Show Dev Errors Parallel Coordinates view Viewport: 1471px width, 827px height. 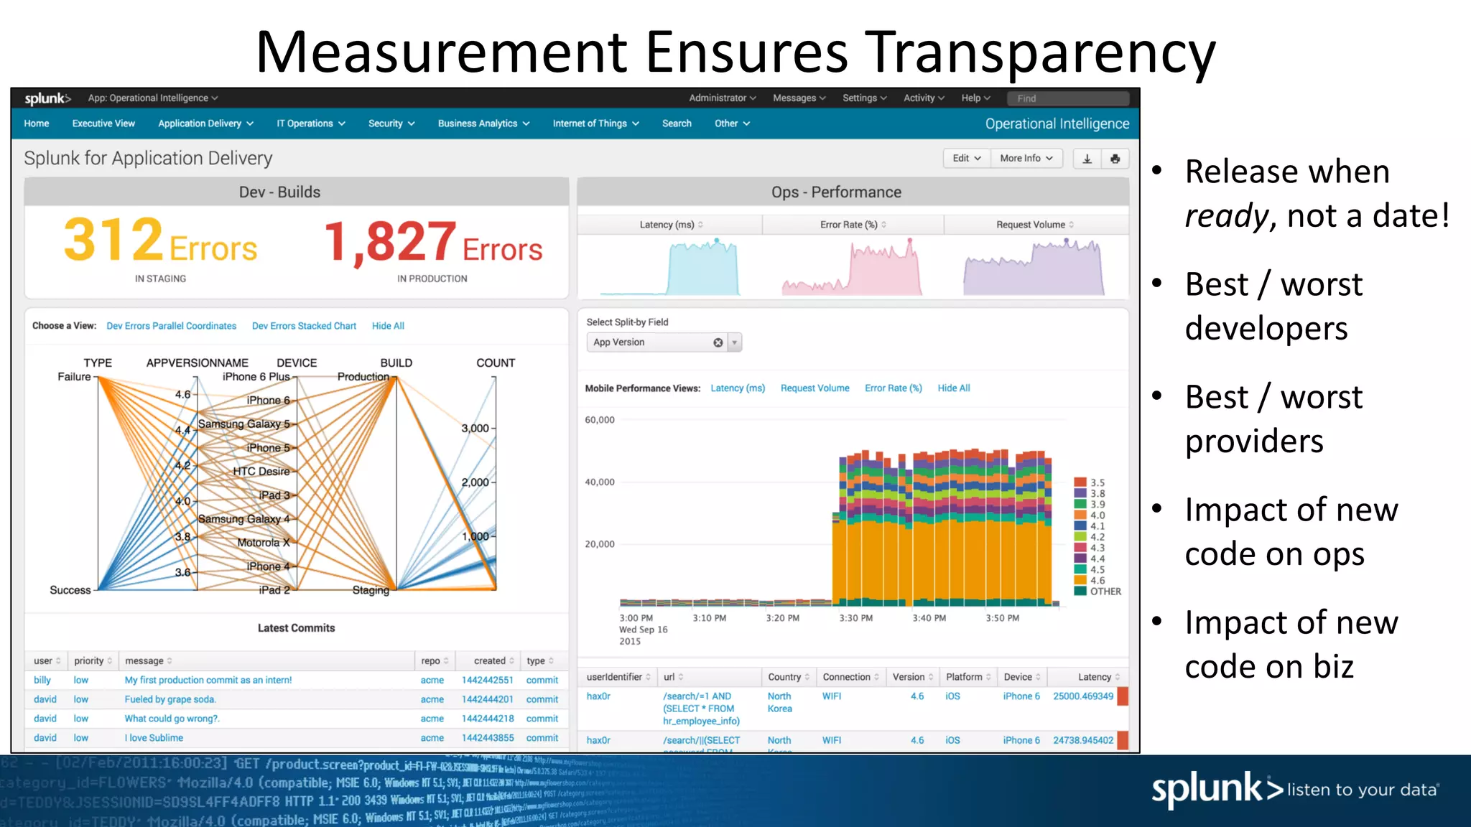tap(171, 326)
